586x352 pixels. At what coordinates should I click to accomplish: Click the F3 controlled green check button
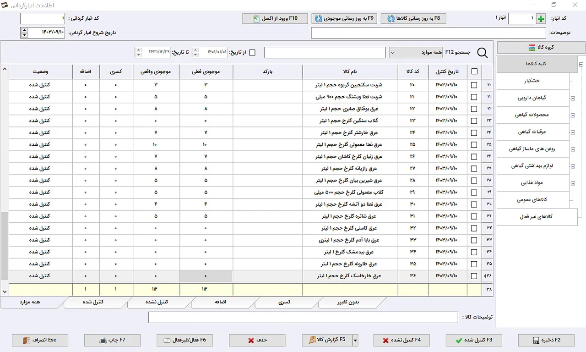[x=474, y=340]
